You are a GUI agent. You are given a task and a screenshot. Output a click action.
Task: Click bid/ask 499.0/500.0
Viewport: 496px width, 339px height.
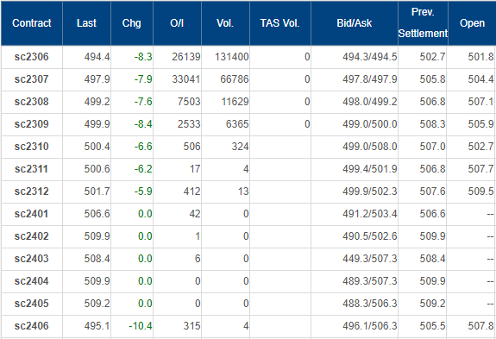[370, 124]
